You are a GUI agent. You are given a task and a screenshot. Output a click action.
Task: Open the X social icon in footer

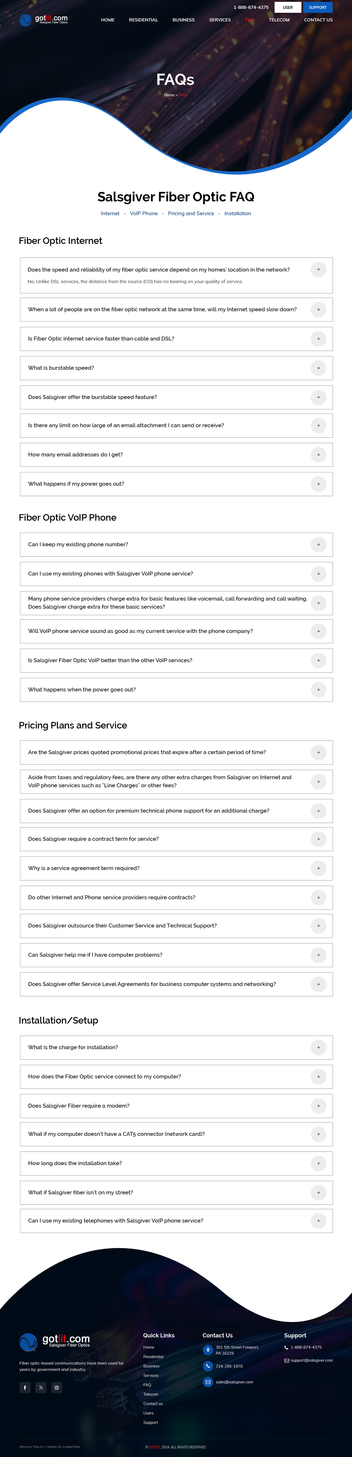(41, 1387)
